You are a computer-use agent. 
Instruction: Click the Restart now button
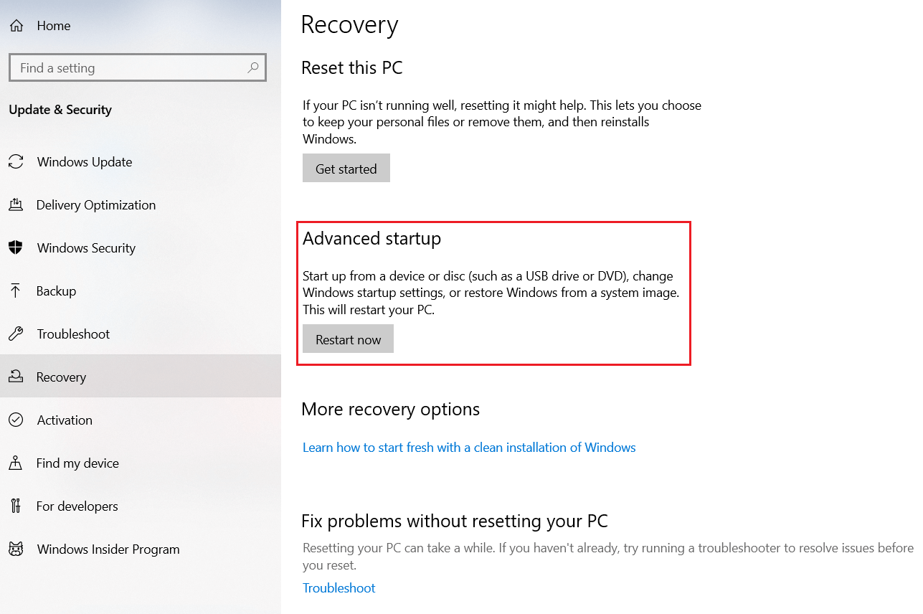point(348,339)
